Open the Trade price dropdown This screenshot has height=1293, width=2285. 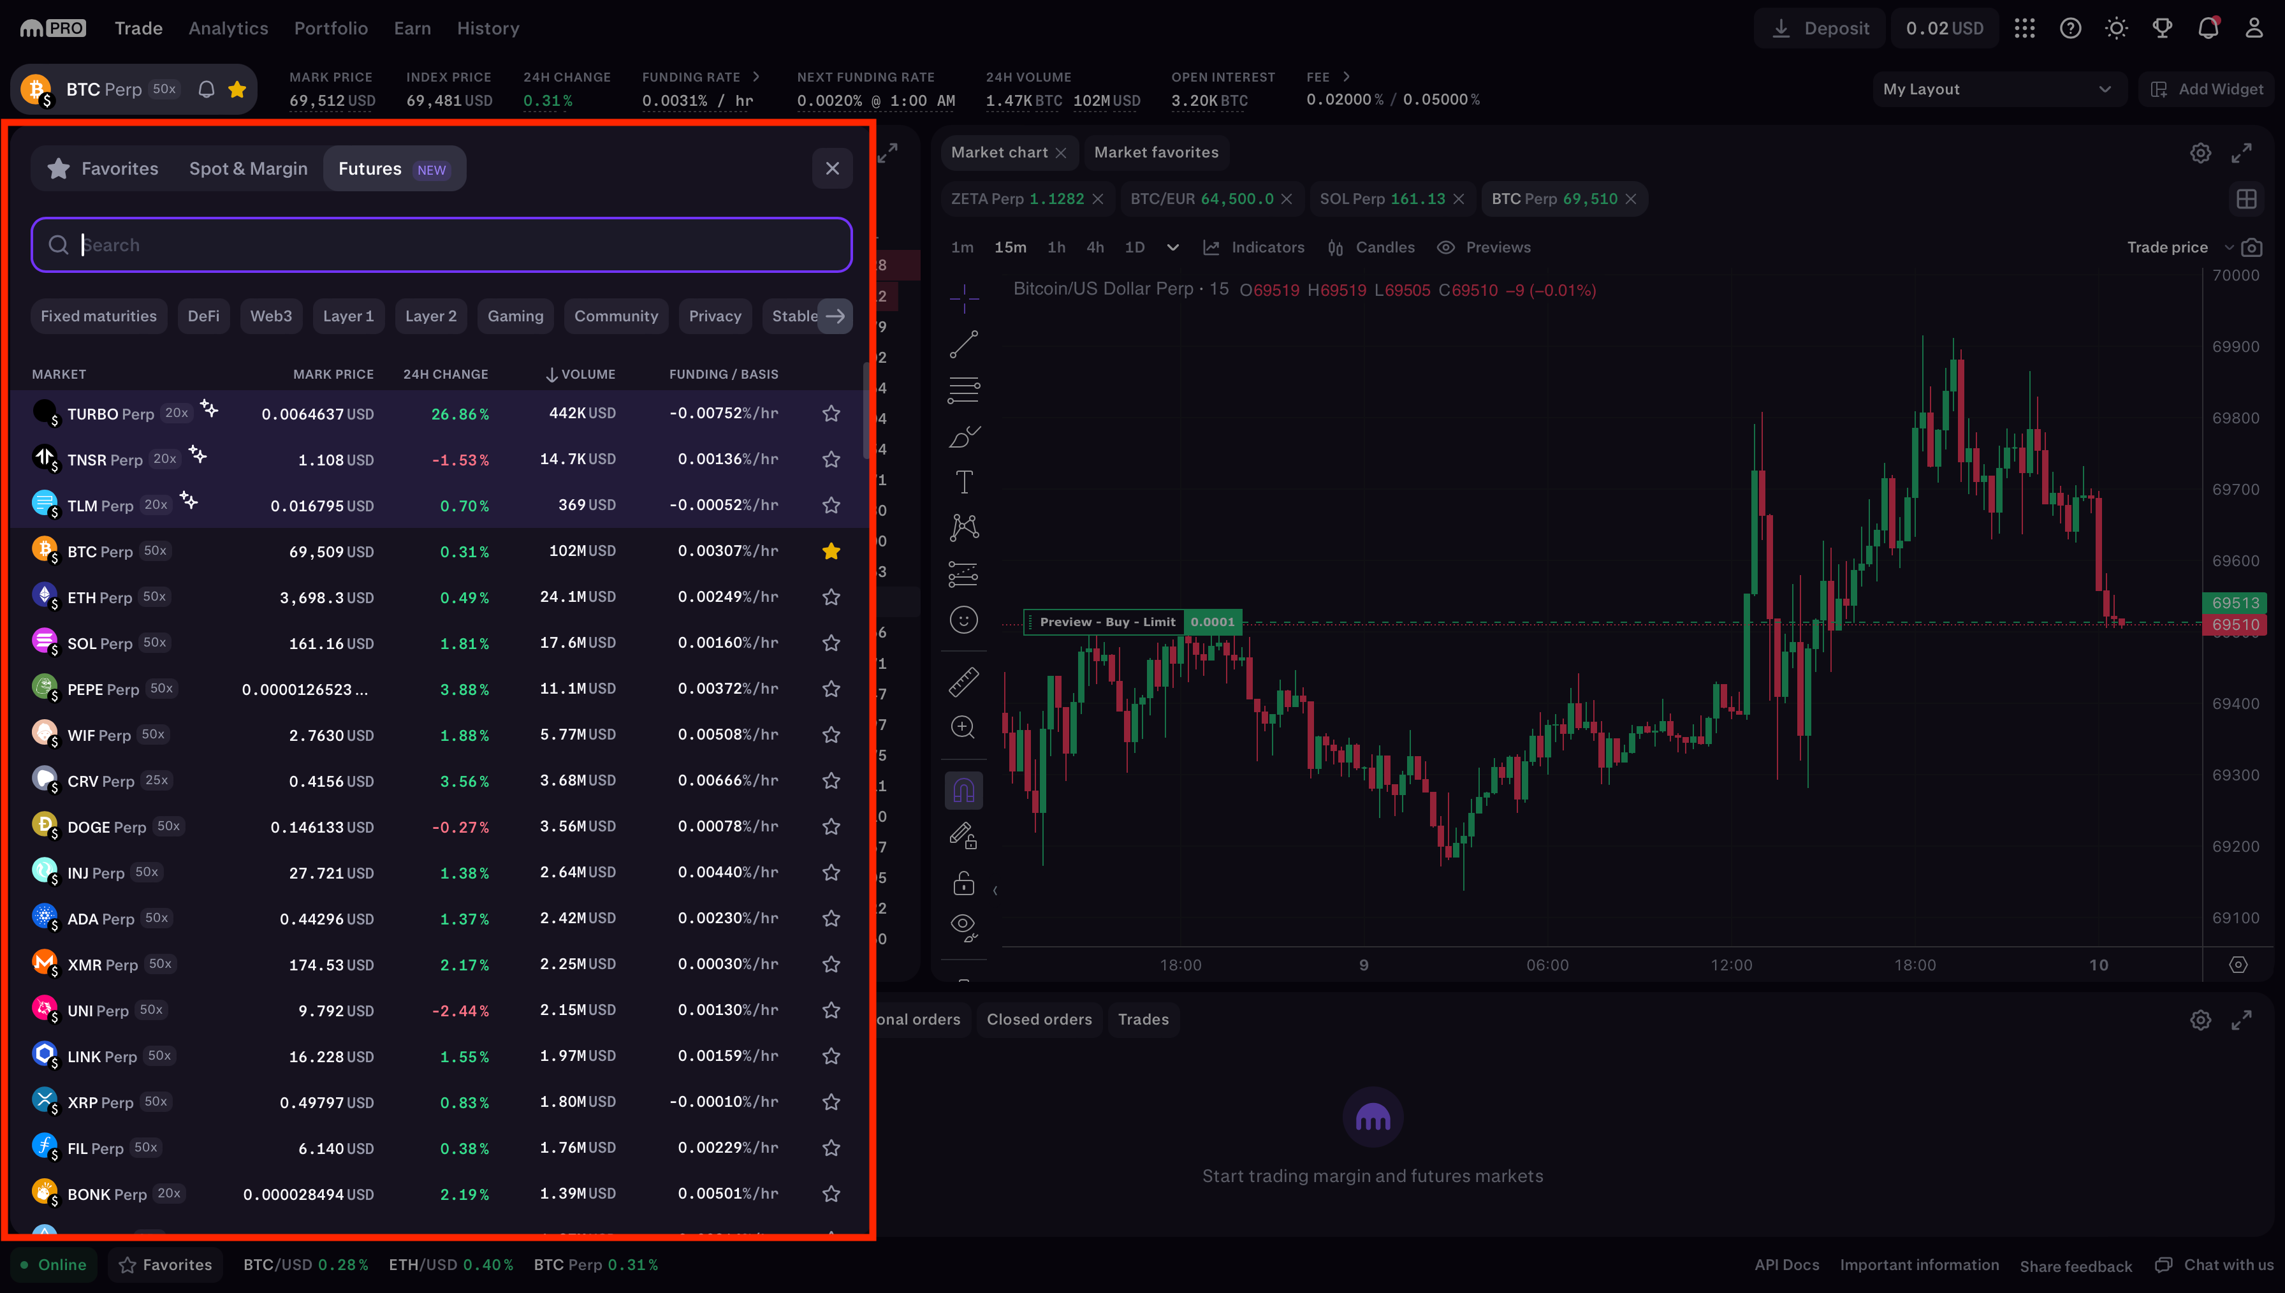2179,247
